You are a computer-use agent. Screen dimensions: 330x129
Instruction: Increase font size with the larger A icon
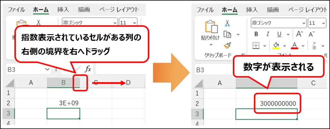pyautogui.click(x=299, y=34)
